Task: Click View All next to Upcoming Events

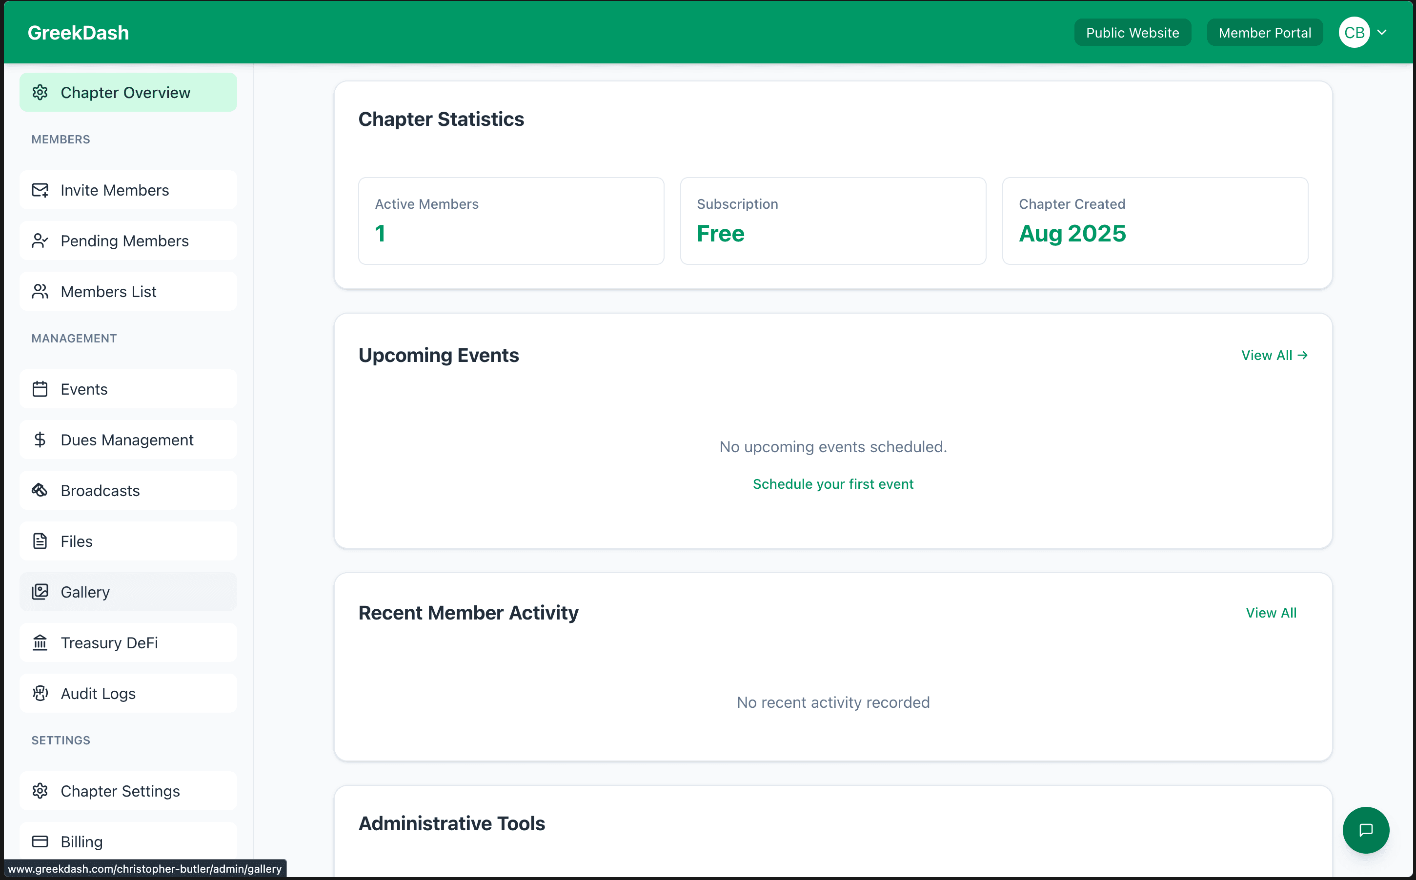Action: coord(1274,355)
